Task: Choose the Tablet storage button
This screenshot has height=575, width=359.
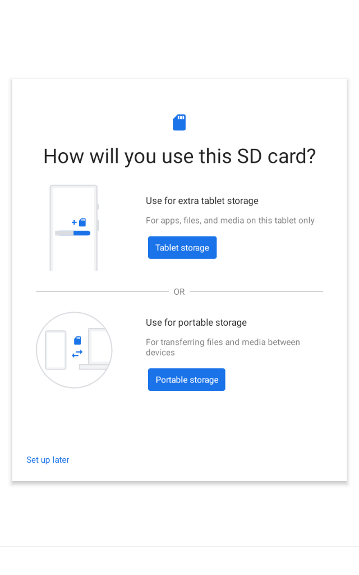Action: tap(182, 248)
